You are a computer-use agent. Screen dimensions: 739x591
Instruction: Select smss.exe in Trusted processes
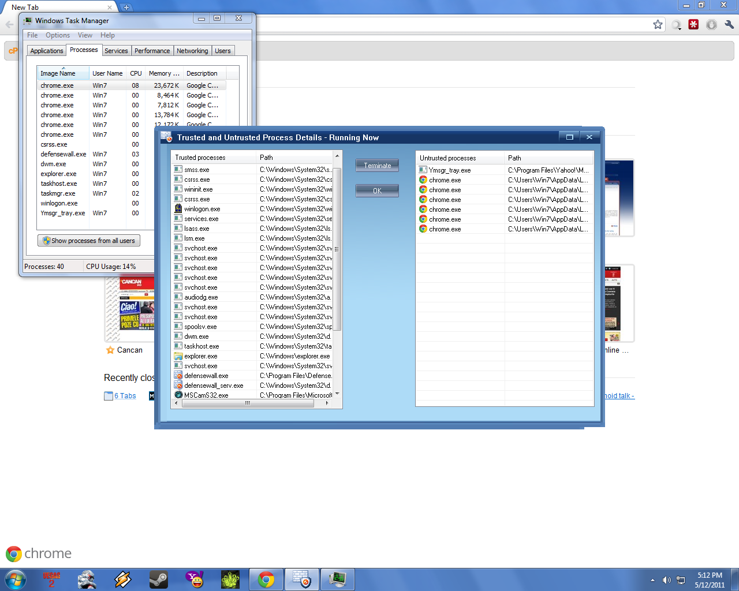pyautogui.click(x=253, y=170)
